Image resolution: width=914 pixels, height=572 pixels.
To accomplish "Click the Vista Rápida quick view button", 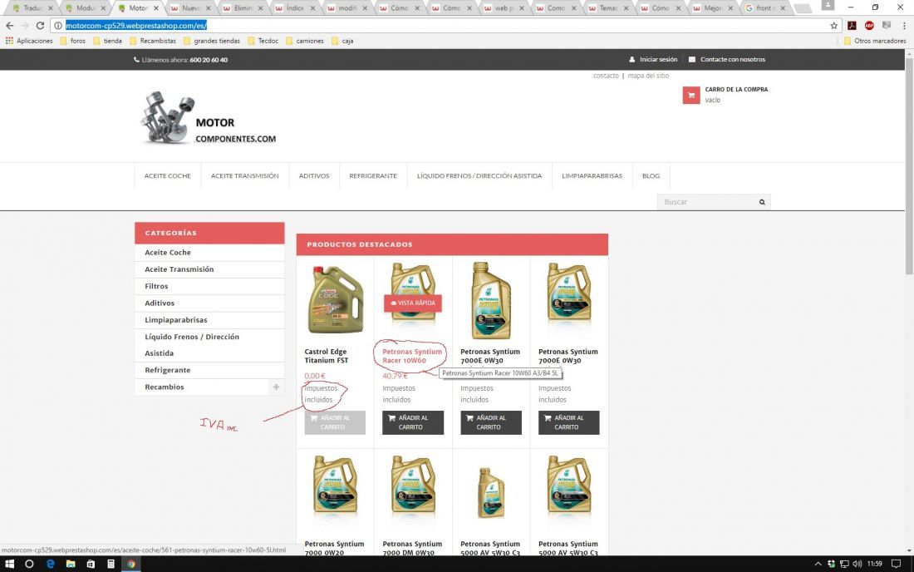I will click(413, 303).
